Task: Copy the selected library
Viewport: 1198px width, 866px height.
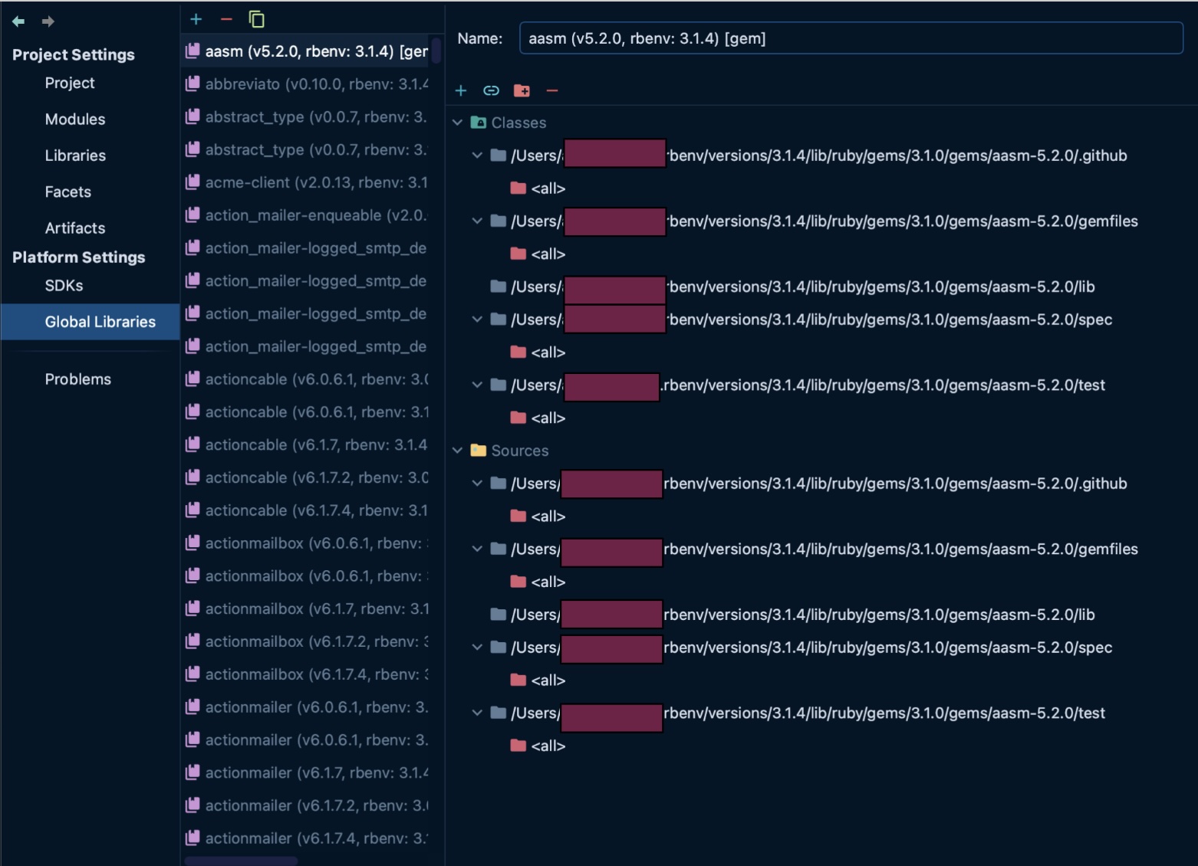Action: (x=256, y=19)
